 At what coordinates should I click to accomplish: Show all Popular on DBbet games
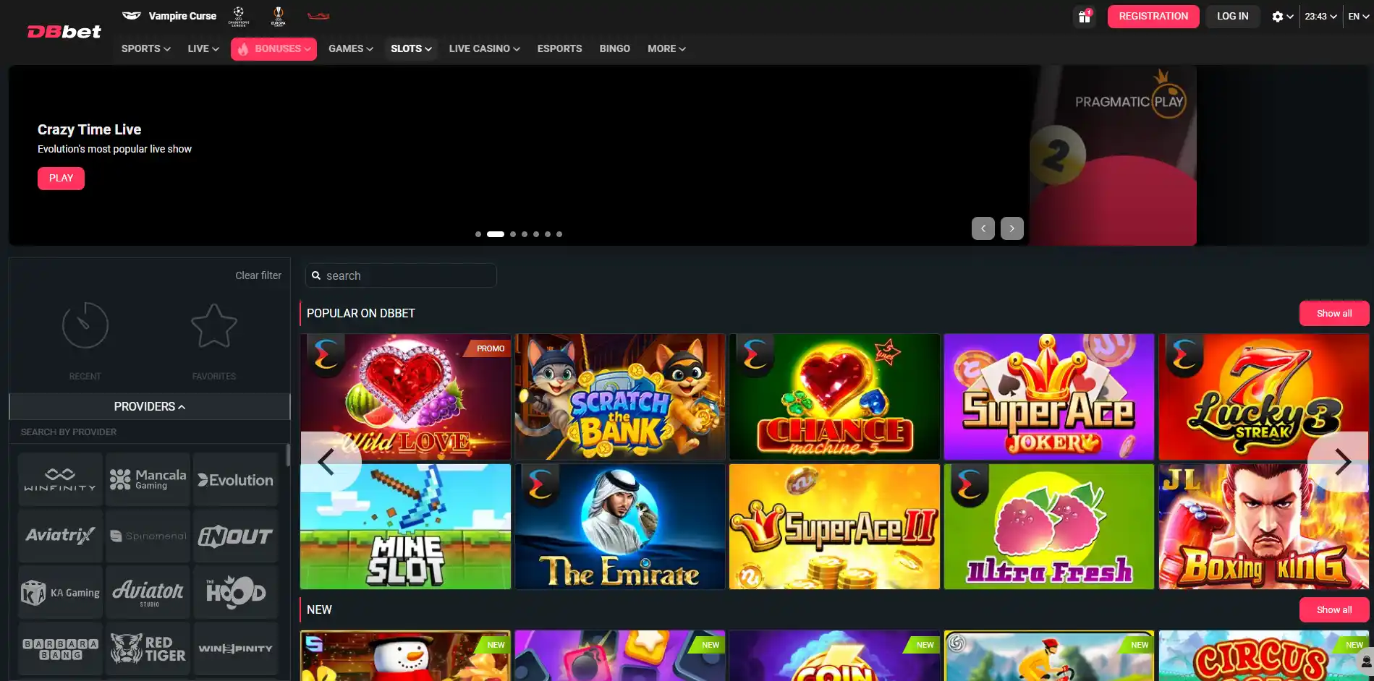tap(1334, 313)
